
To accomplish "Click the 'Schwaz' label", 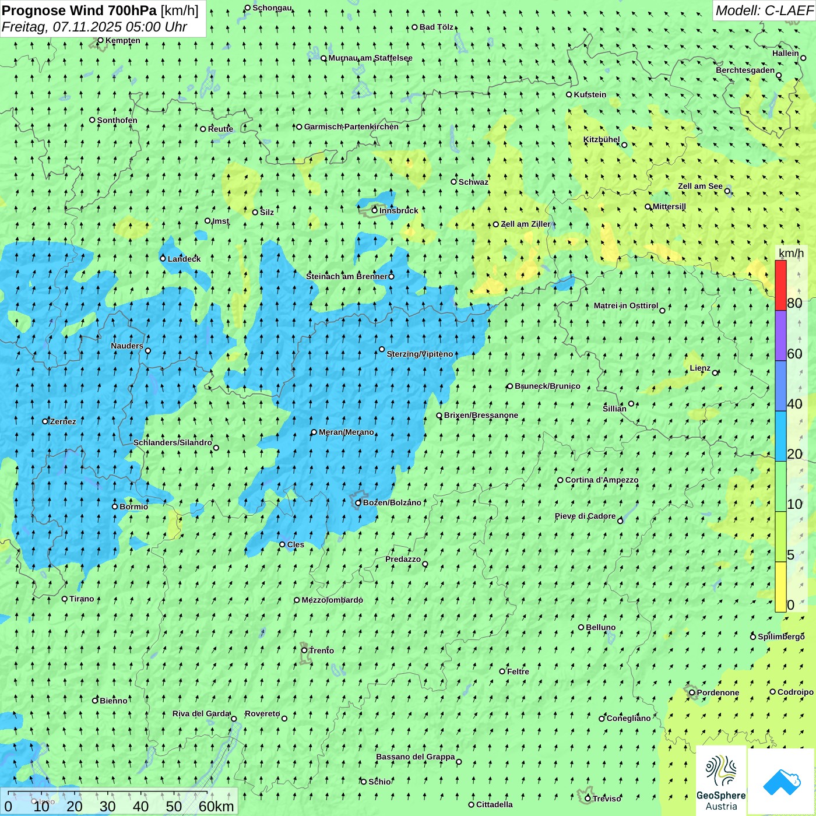I will 474,182.
